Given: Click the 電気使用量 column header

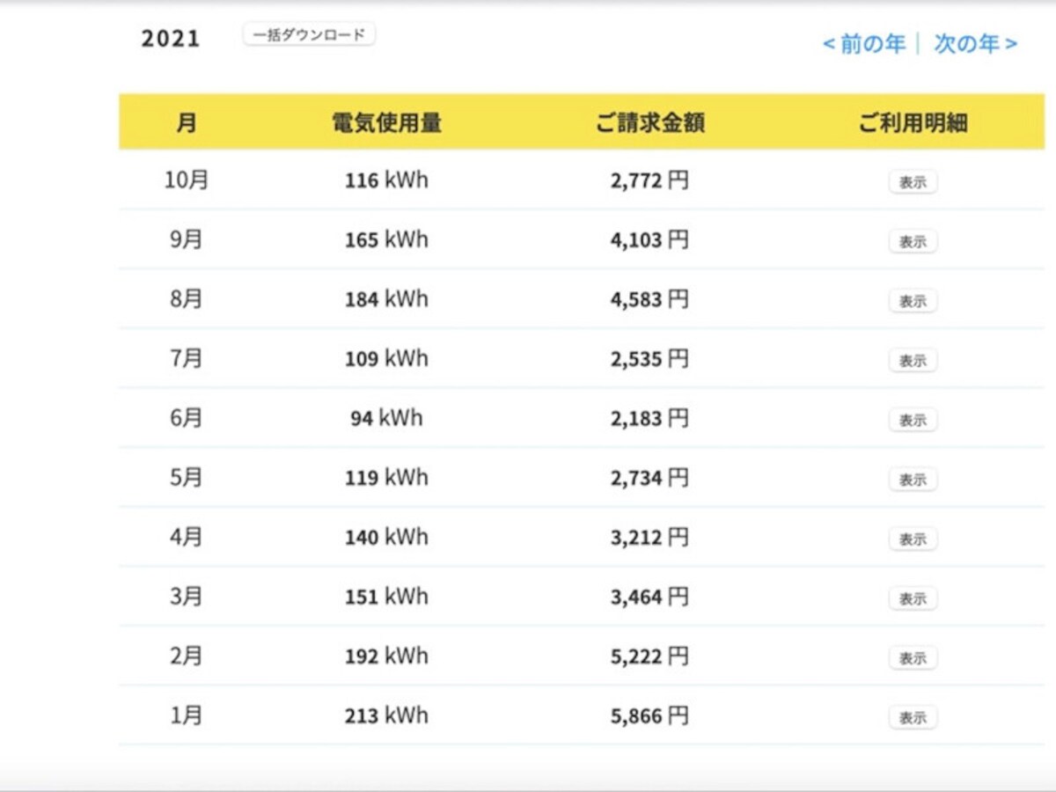Looking at the screenshot, I should coord(386,122).
